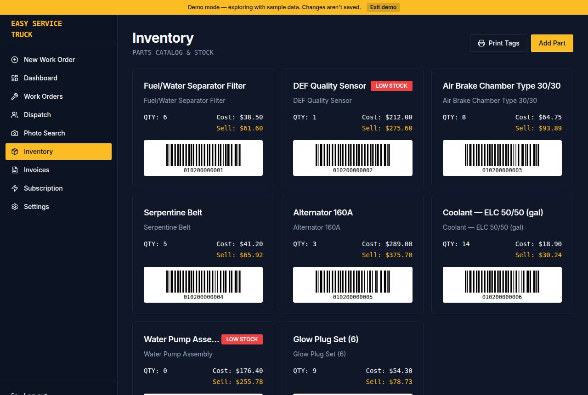588x395 pixels.
Task: Click the Dashboard grid icon
Action: pos(15,78)
